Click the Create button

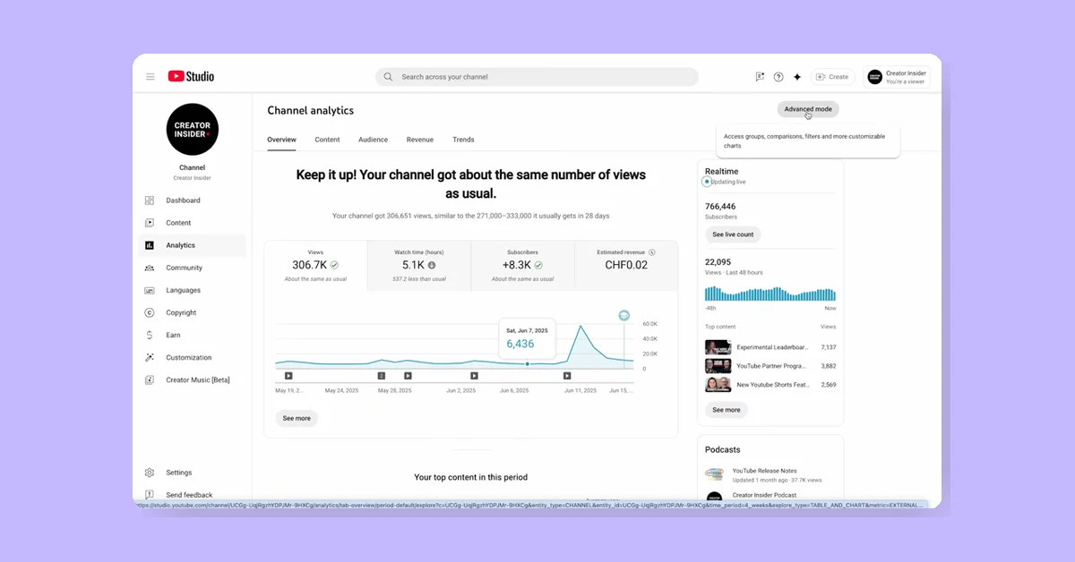832,77
